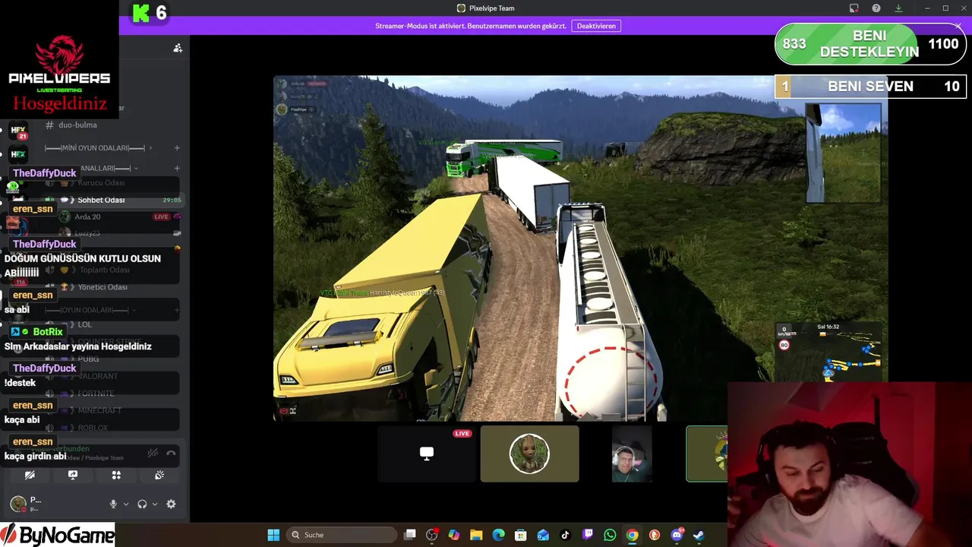
Task: Toggle the camera on in voice panel
Action: 30,475
